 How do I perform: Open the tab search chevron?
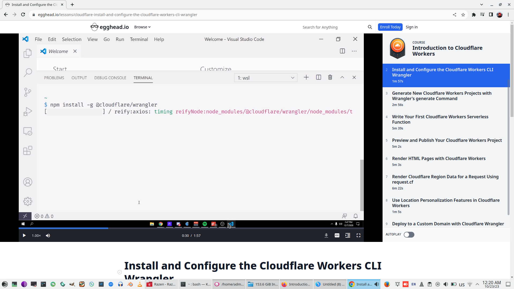481,5
